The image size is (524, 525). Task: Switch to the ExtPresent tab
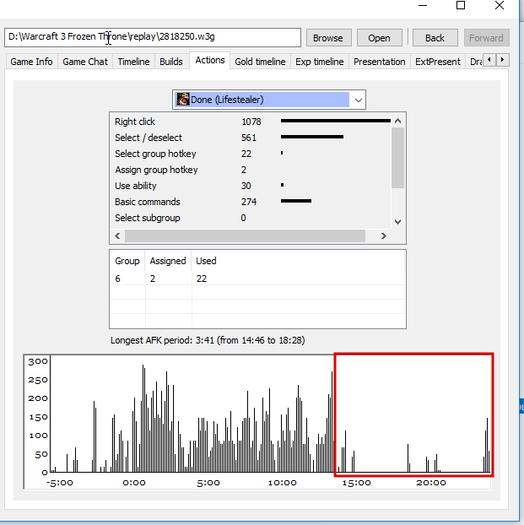point(438,62)
